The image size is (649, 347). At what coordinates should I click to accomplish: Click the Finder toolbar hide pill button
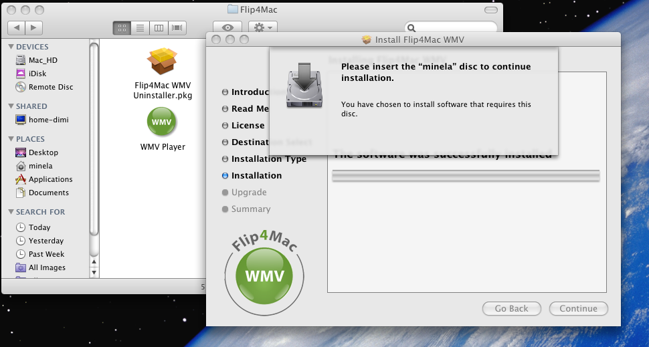tap(491, 10)
